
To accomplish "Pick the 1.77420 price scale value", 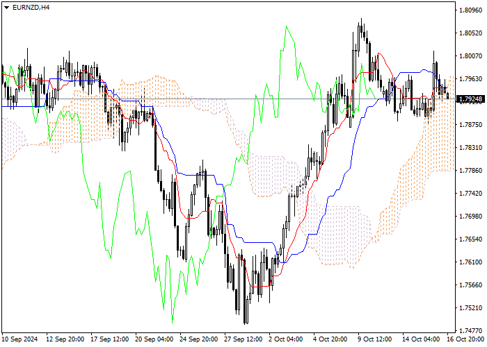I will (470, 194).
